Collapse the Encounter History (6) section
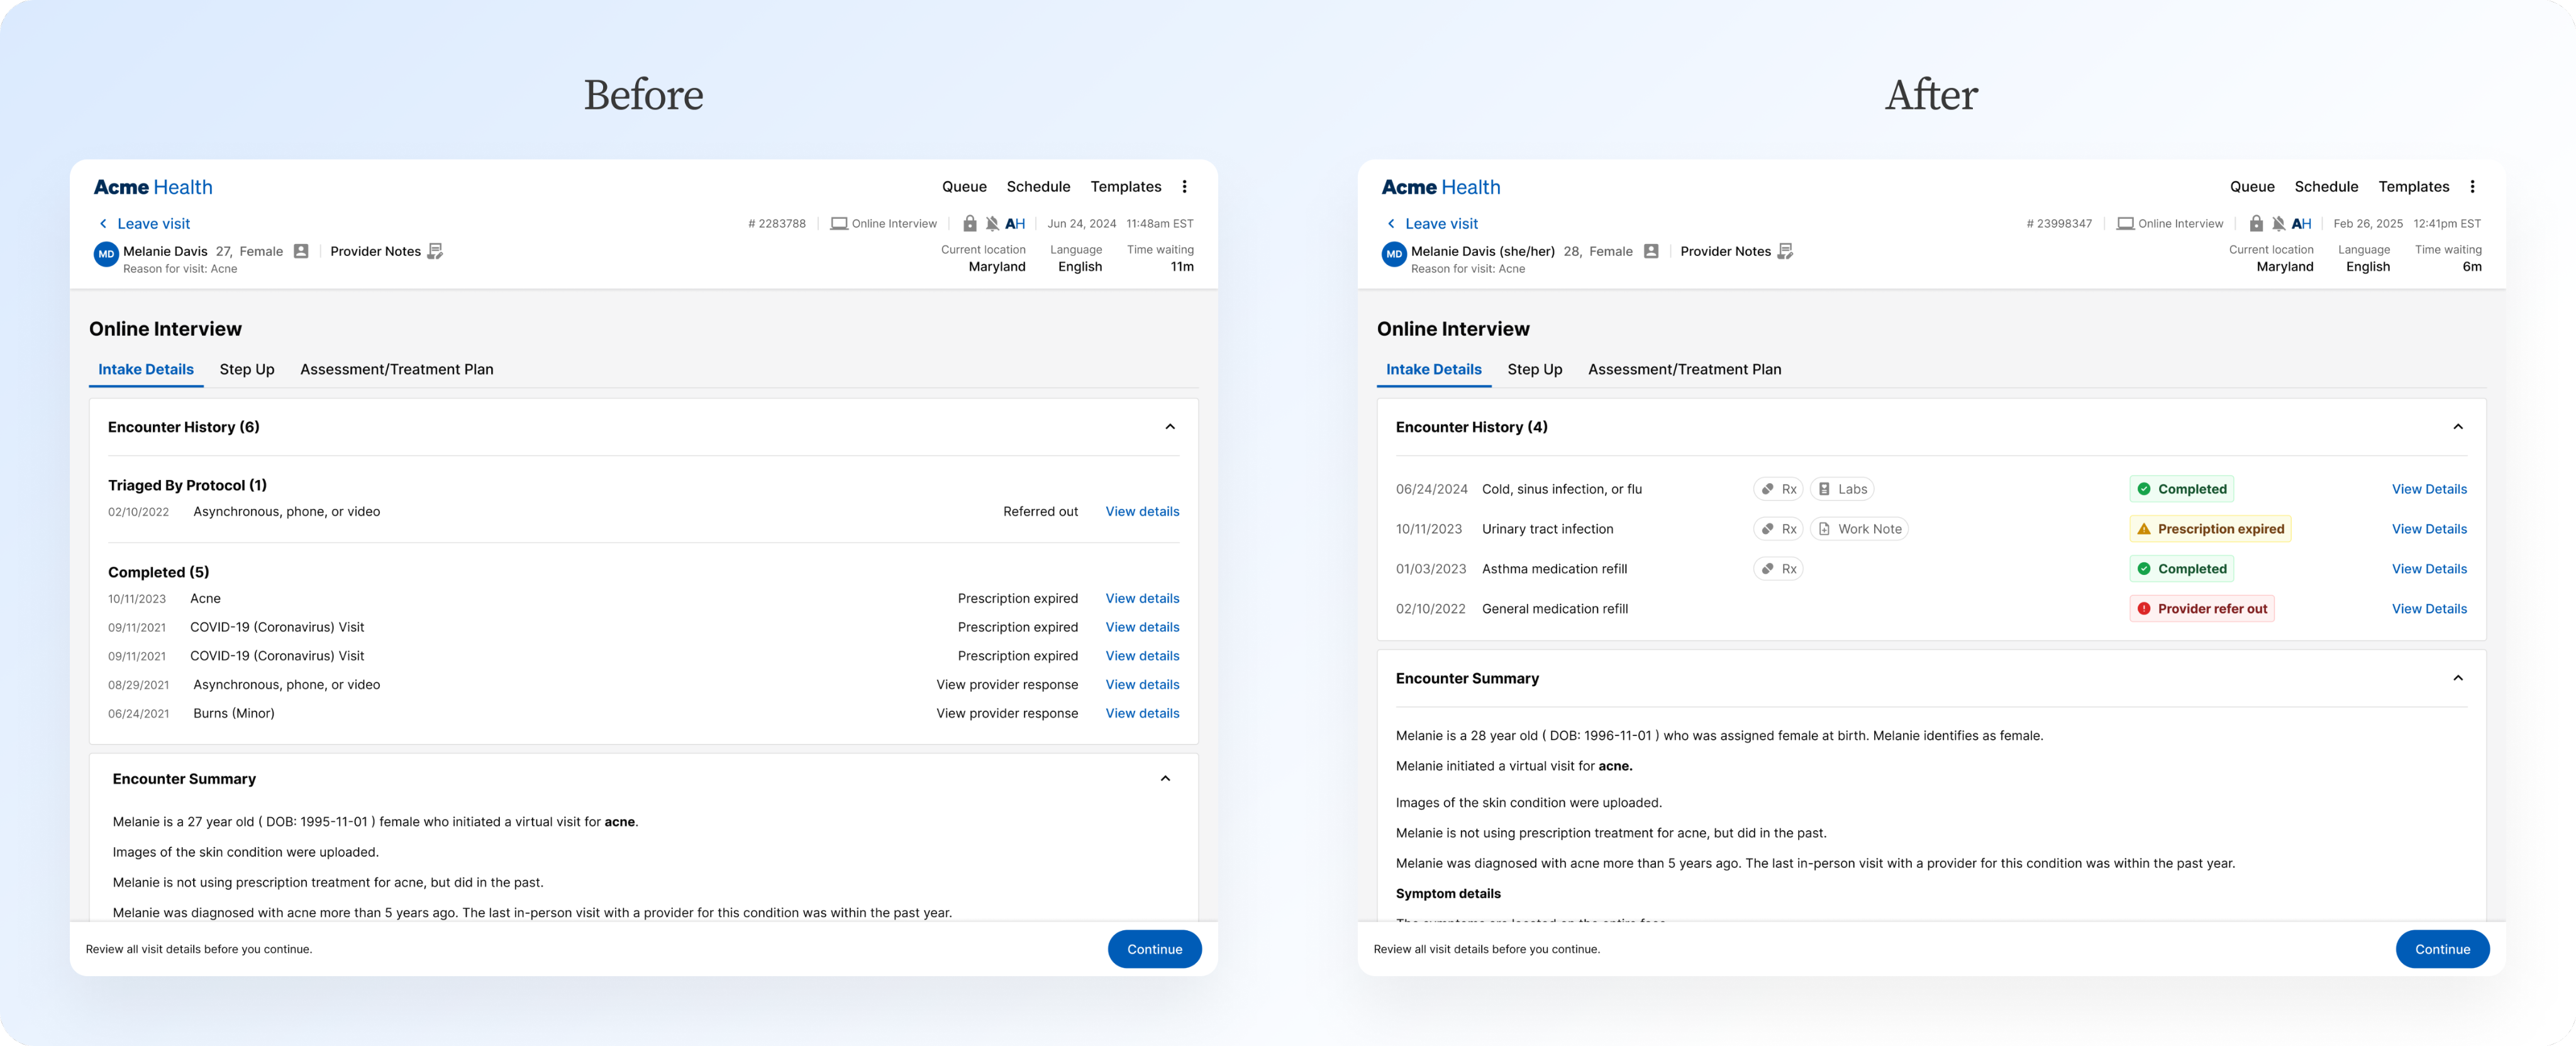Viewport: 2576px width, 1046px height. [x=1169, y=427]
